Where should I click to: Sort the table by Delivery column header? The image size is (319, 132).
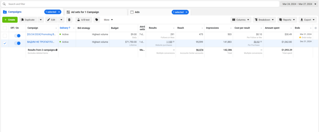coord(65,28)
